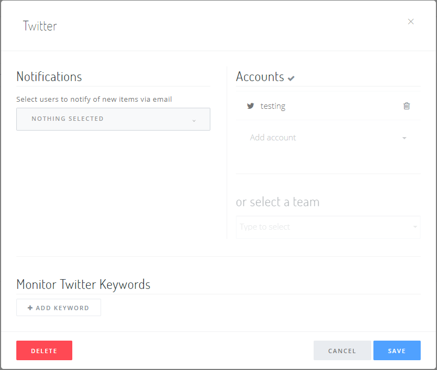The width and height of the screenshot is (437, 370).
Task: Save the Twitter settings
Action: pyautogui.click(x=397, y=350)
